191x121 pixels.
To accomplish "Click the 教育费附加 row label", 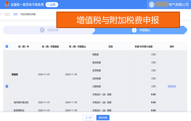I will coord(19,110).
